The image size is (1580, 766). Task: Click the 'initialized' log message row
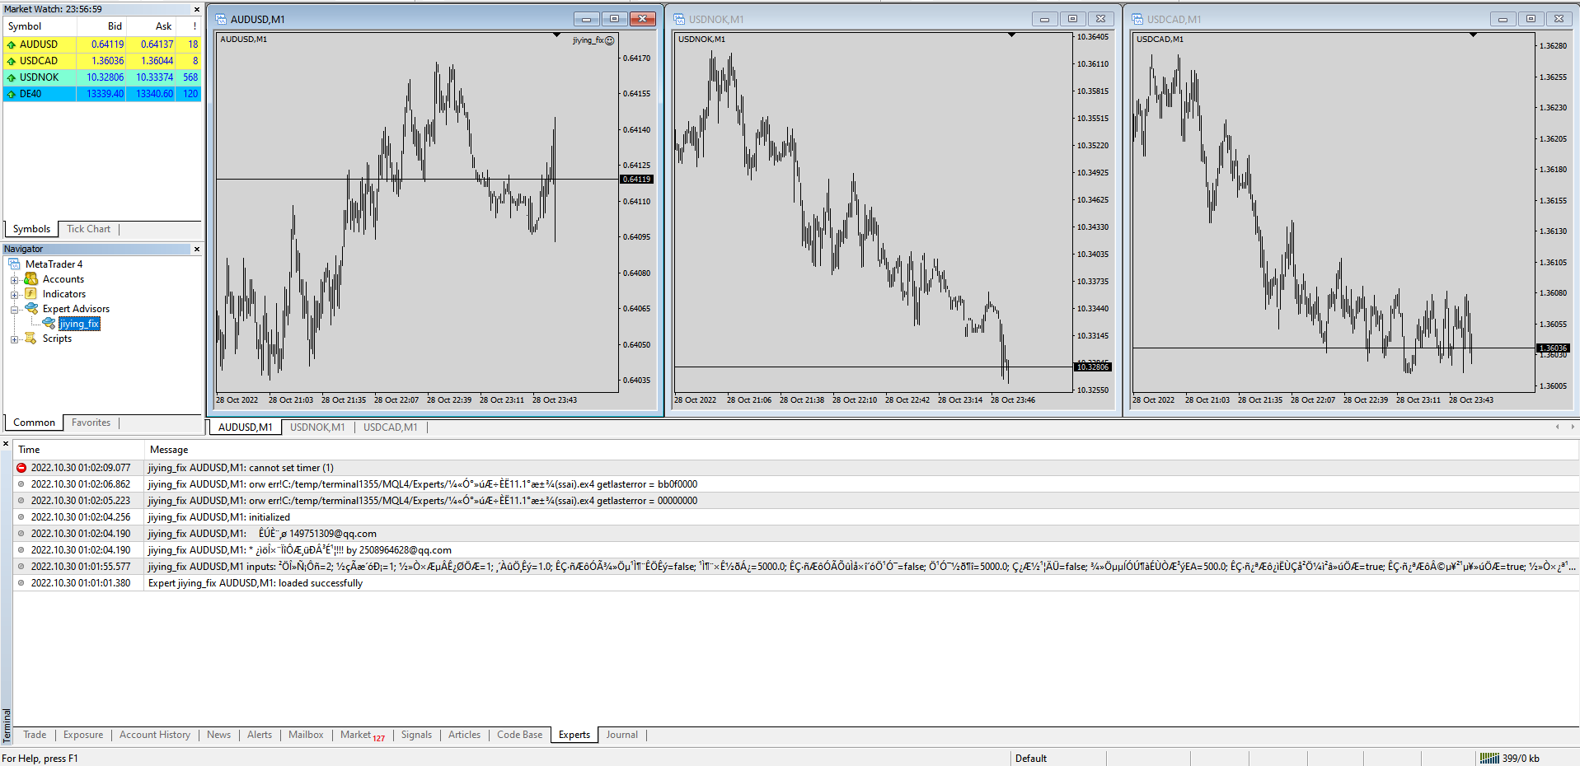point(796,517)
